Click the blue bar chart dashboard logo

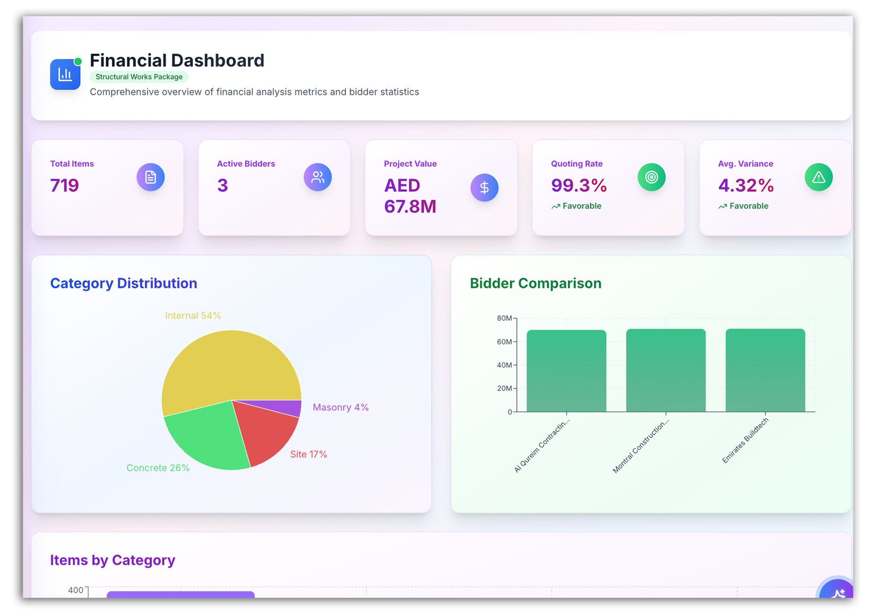tap(65, 74)
